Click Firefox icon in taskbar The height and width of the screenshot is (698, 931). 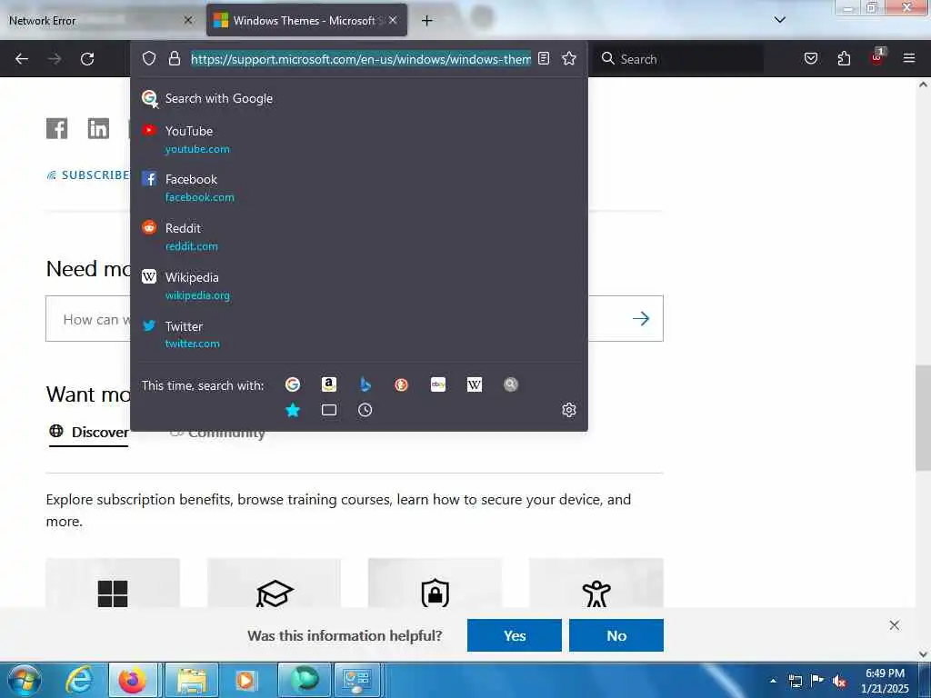click(x=133, y=680)
